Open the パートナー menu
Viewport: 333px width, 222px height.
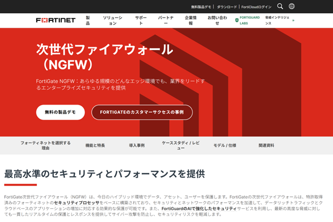point(165,20)
